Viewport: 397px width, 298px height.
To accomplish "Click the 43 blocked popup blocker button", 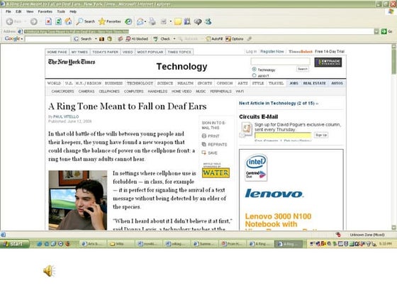I will (x=137, y=39).
